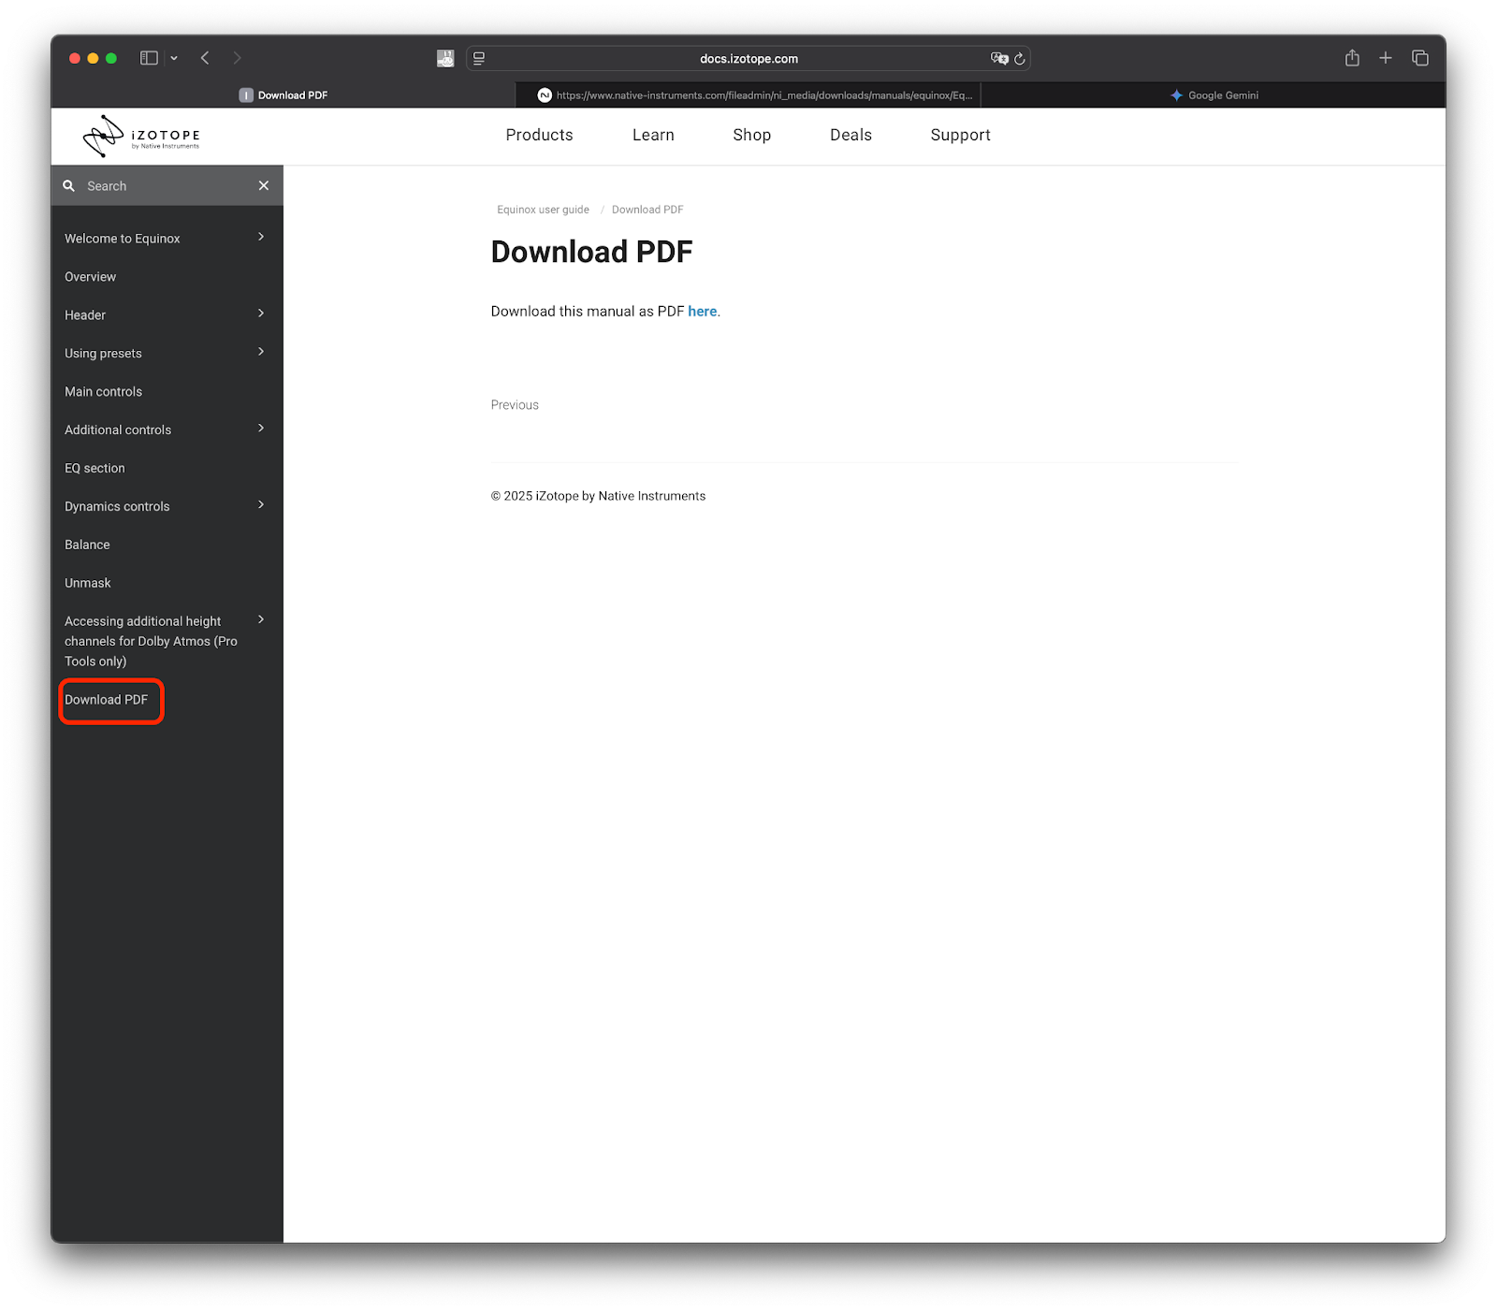Screen dimensions: 1497x1310
Task: Open the tab group dropdown arrow
Action: tap(174, 58)
